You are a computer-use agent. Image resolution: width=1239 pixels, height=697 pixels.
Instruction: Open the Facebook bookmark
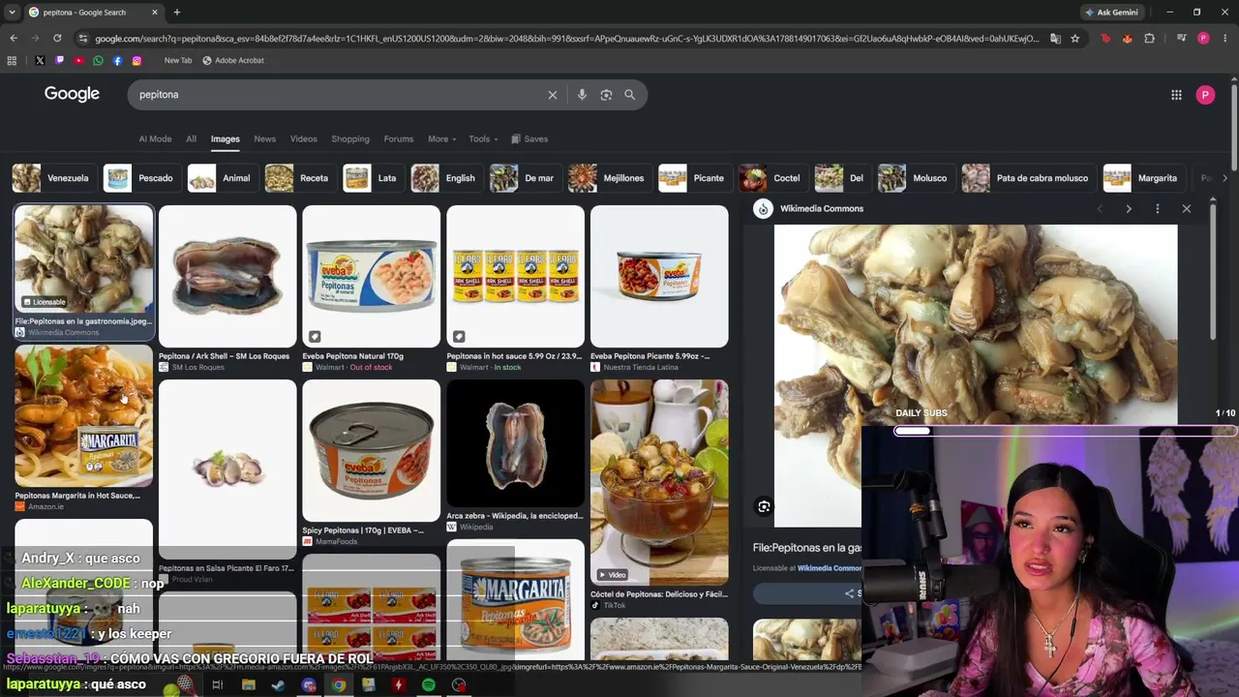(x=117, y=60)
